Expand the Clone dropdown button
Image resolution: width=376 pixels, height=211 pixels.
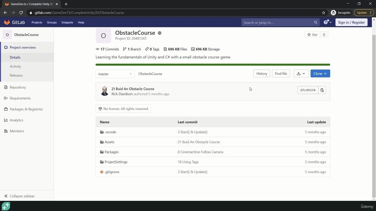[320, 74]
